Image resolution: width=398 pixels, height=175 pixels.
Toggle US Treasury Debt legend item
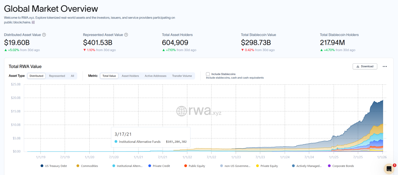(54, 166)
